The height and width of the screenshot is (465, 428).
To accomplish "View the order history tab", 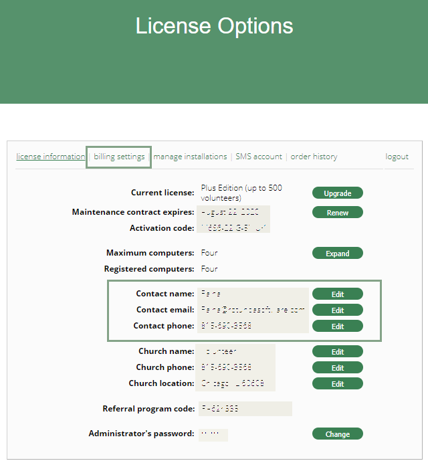I will pos(314,157).
